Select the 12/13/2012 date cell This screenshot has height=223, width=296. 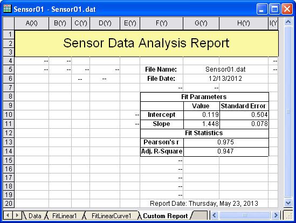point(225,79)
